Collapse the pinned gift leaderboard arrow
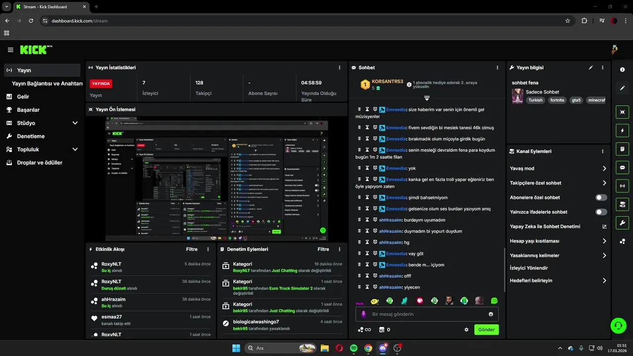Image resolution: width=633 pixels, height=356 pixels. (427, 98)
